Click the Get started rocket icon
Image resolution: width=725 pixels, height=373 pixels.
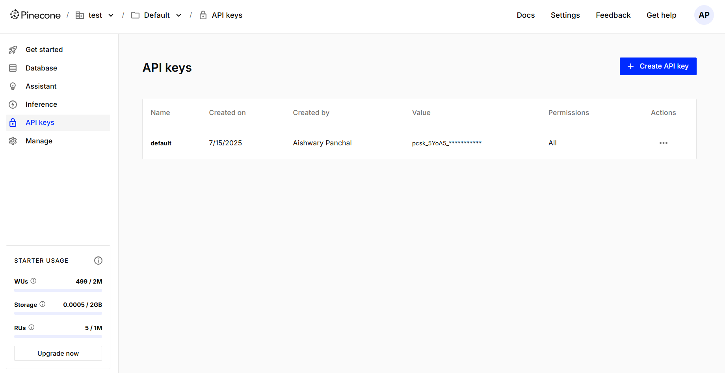click(x=13, y=50)
